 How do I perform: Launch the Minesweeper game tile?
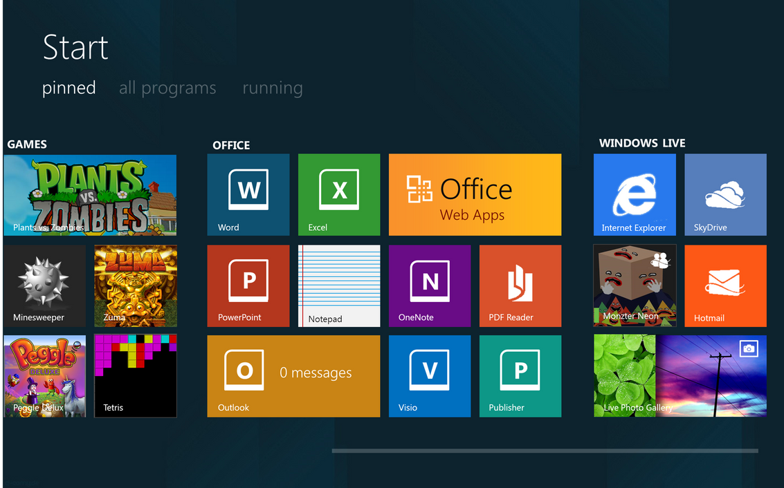44,285
